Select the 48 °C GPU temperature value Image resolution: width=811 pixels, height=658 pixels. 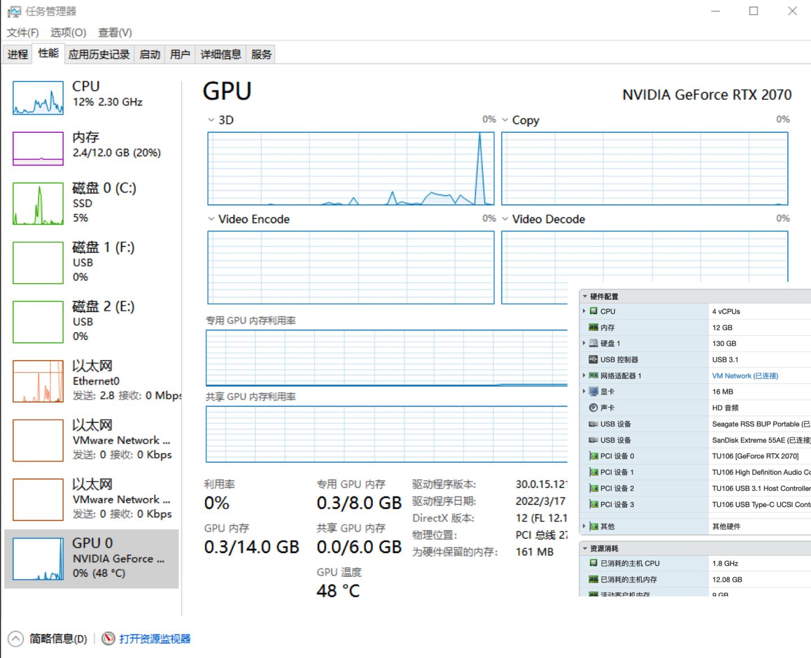tap(338, 591)
